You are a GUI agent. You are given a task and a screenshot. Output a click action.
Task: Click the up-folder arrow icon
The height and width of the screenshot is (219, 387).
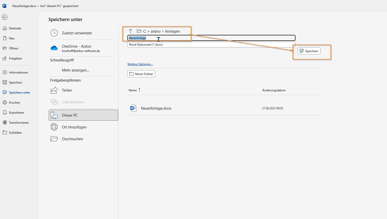point(130,31)
